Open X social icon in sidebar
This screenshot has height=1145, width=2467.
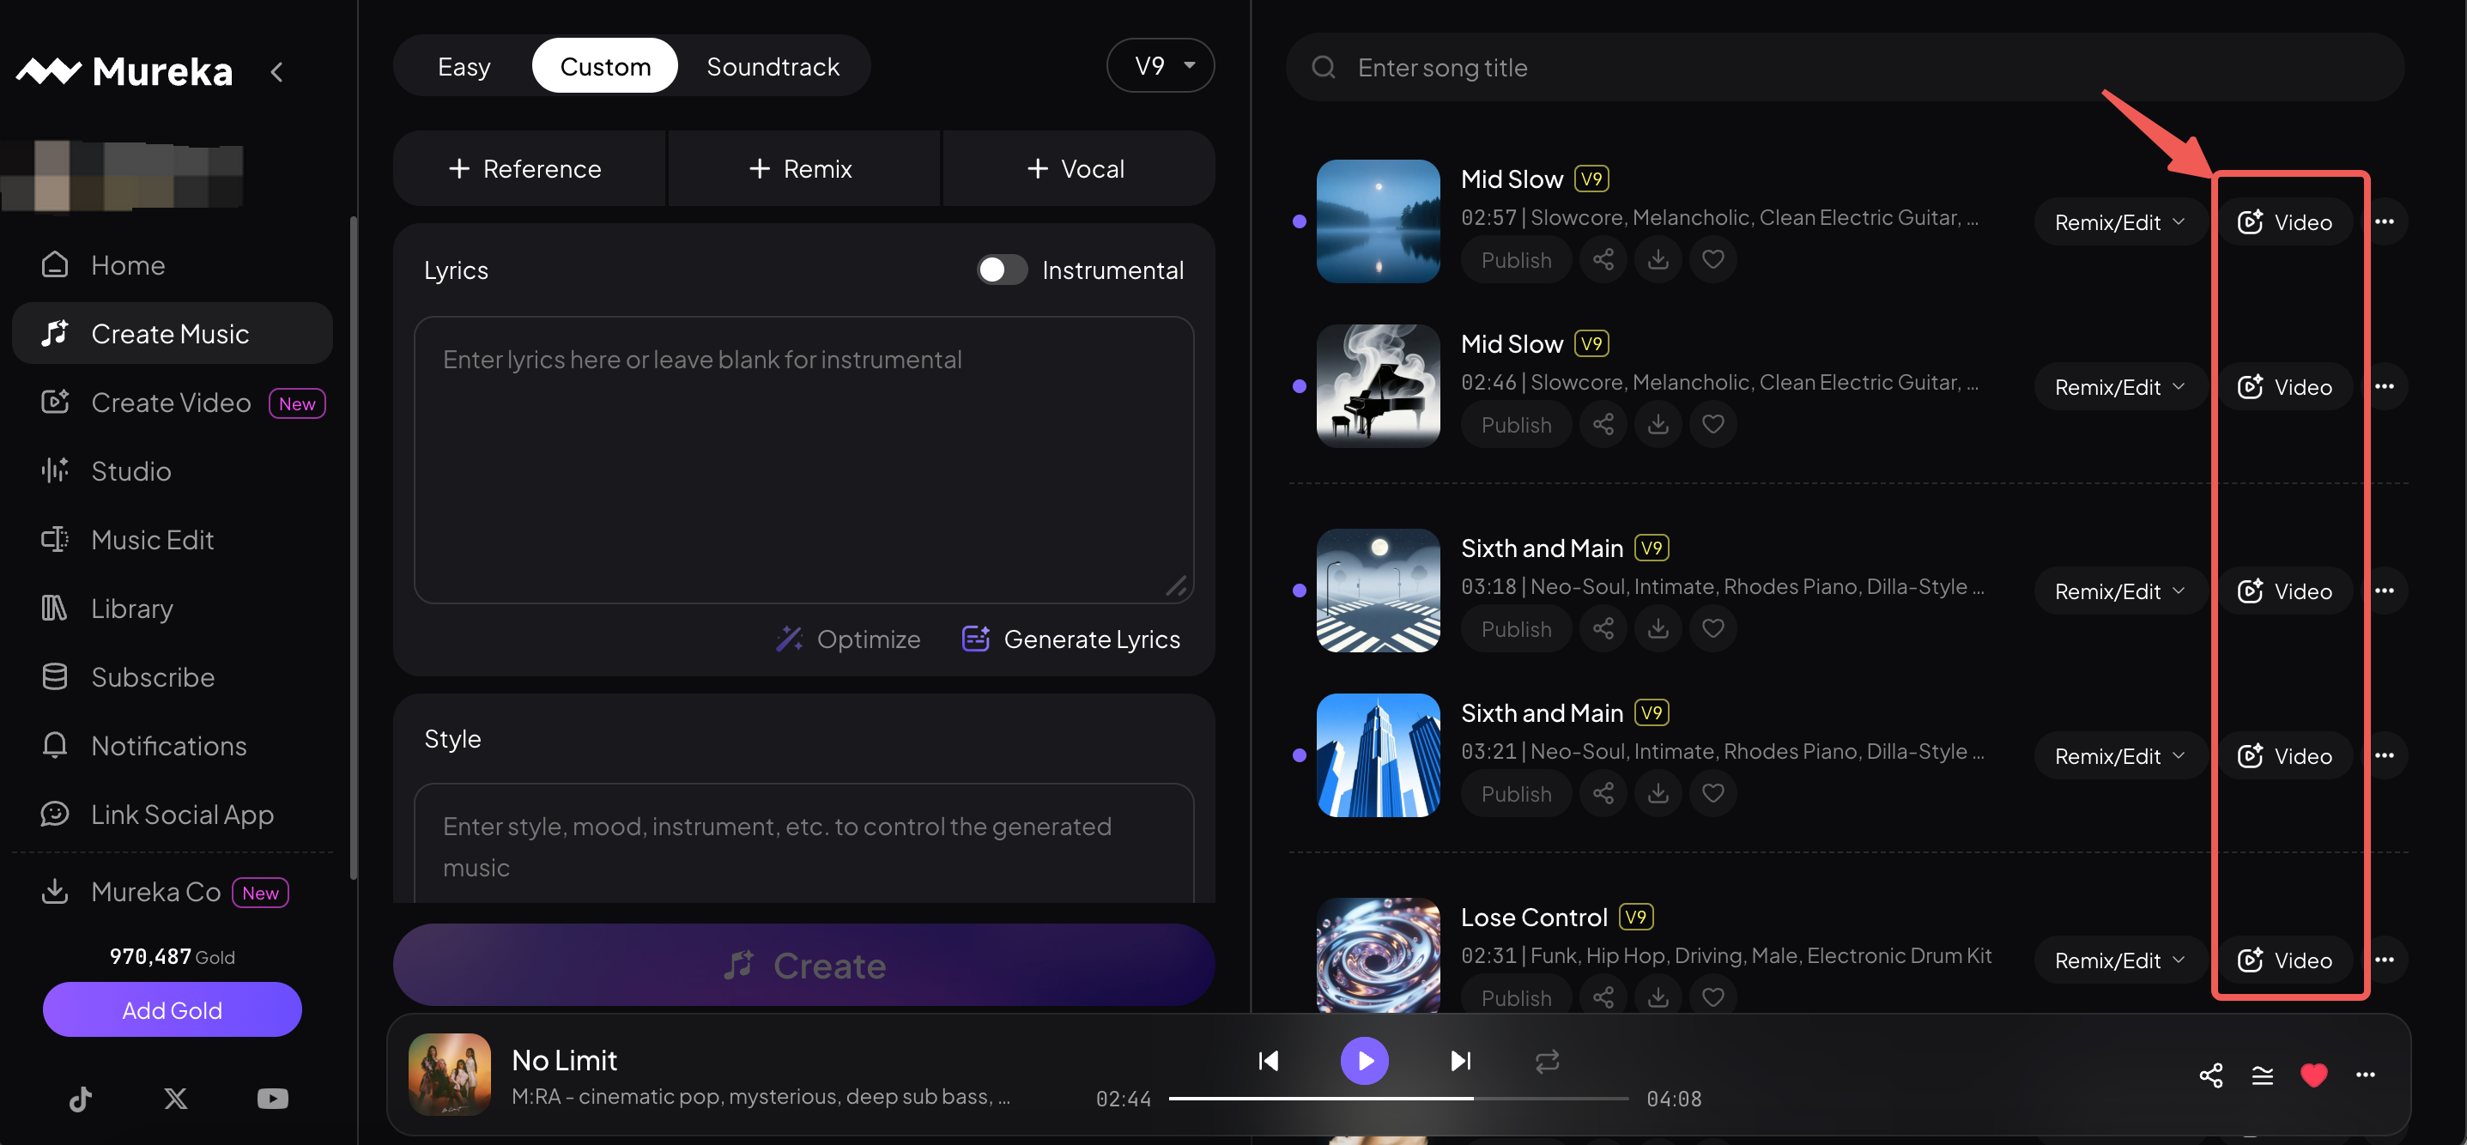pos(175,1098)
